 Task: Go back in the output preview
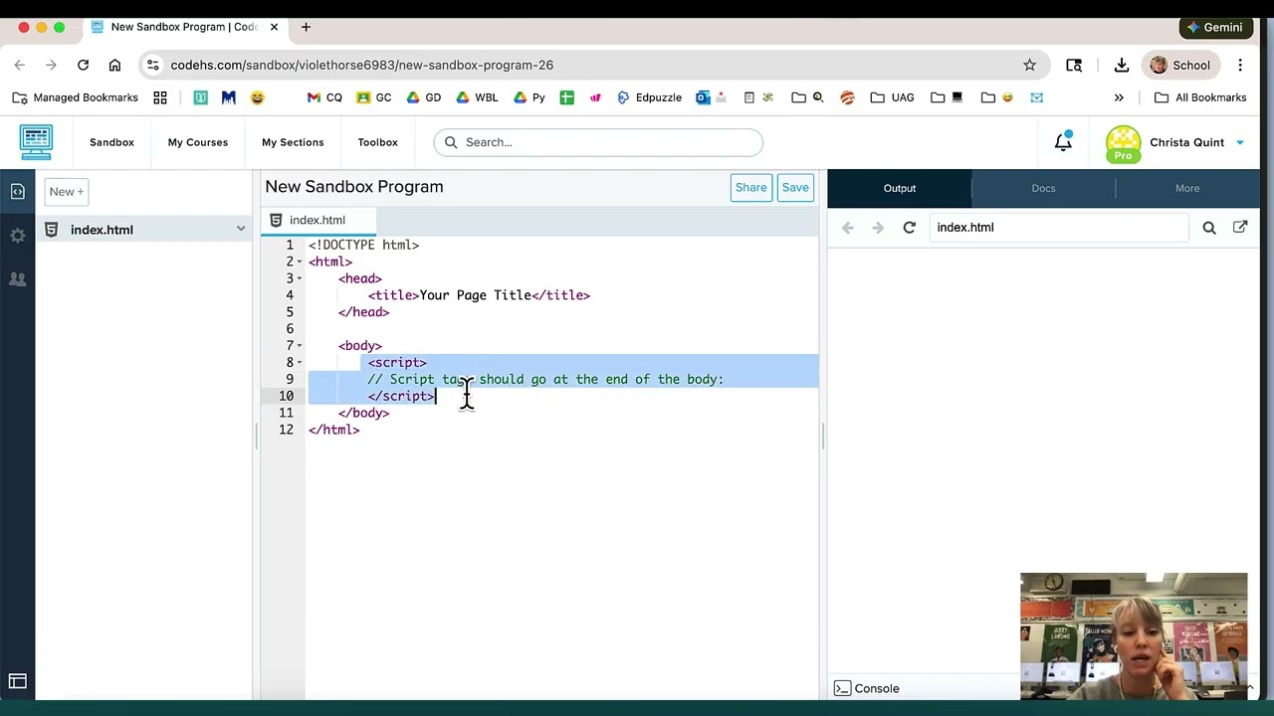[848, 228]
